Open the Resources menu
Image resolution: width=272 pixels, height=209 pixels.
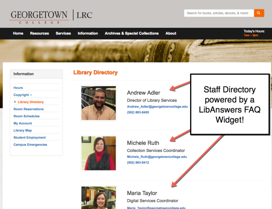[x=39, y=34]
